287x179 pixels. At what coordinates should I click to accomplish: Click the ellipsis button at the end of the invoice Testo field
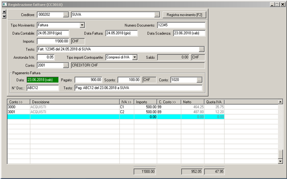click(x=202, y=49)
